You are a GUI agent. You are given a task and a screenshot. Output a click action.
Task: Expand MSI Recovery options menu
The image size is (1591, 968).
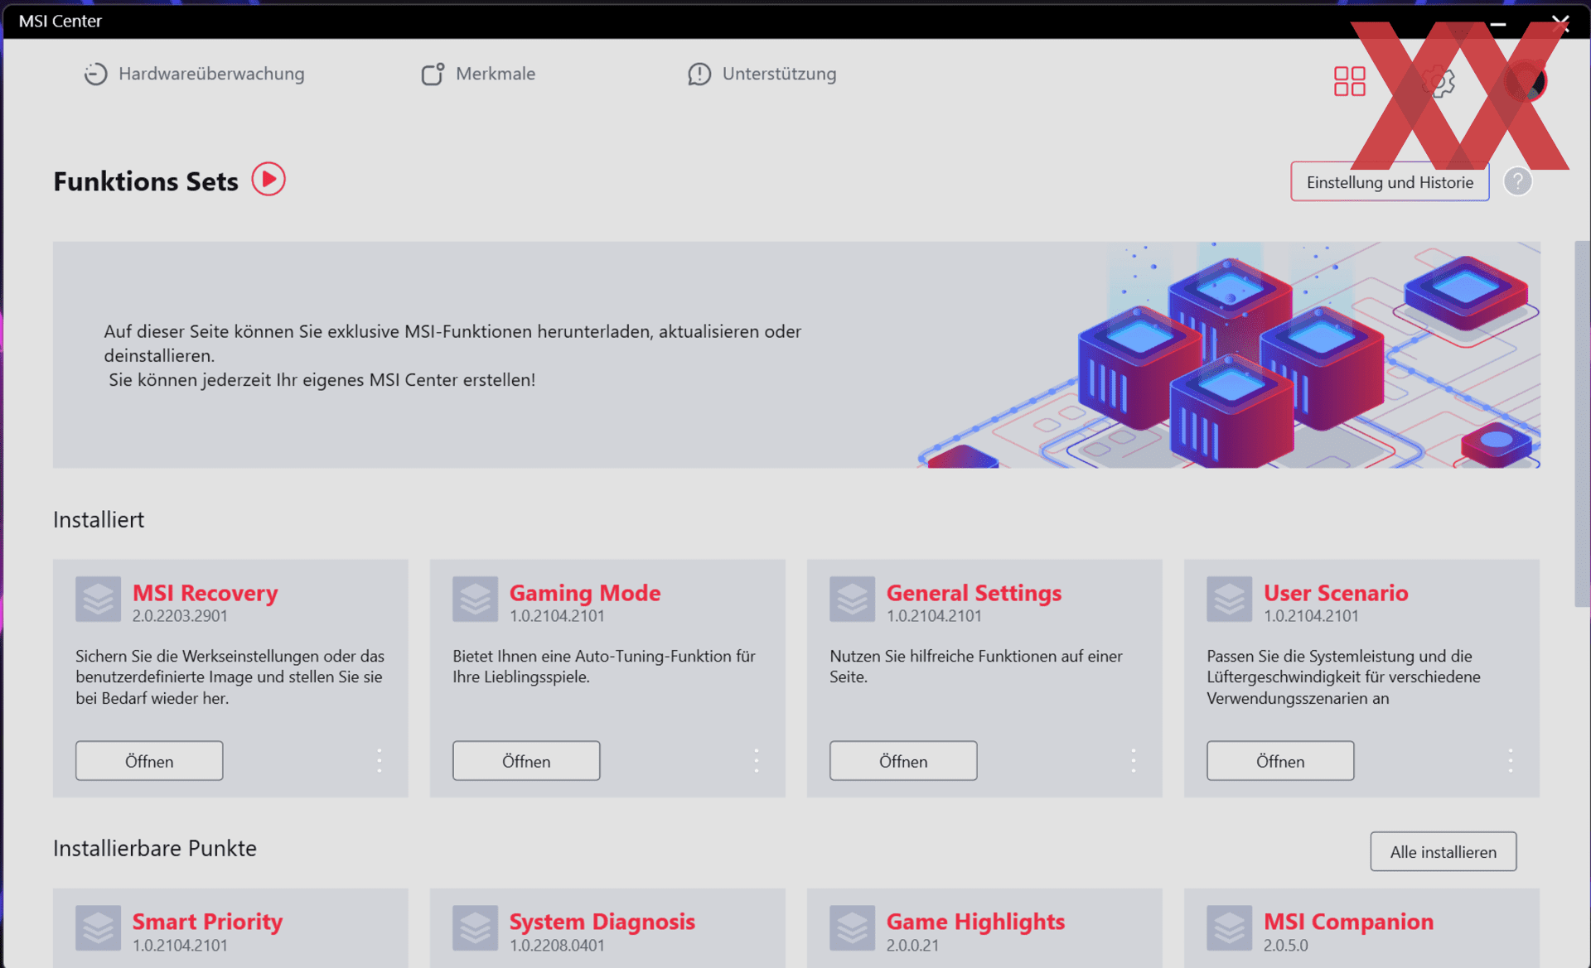pos(380,760)
